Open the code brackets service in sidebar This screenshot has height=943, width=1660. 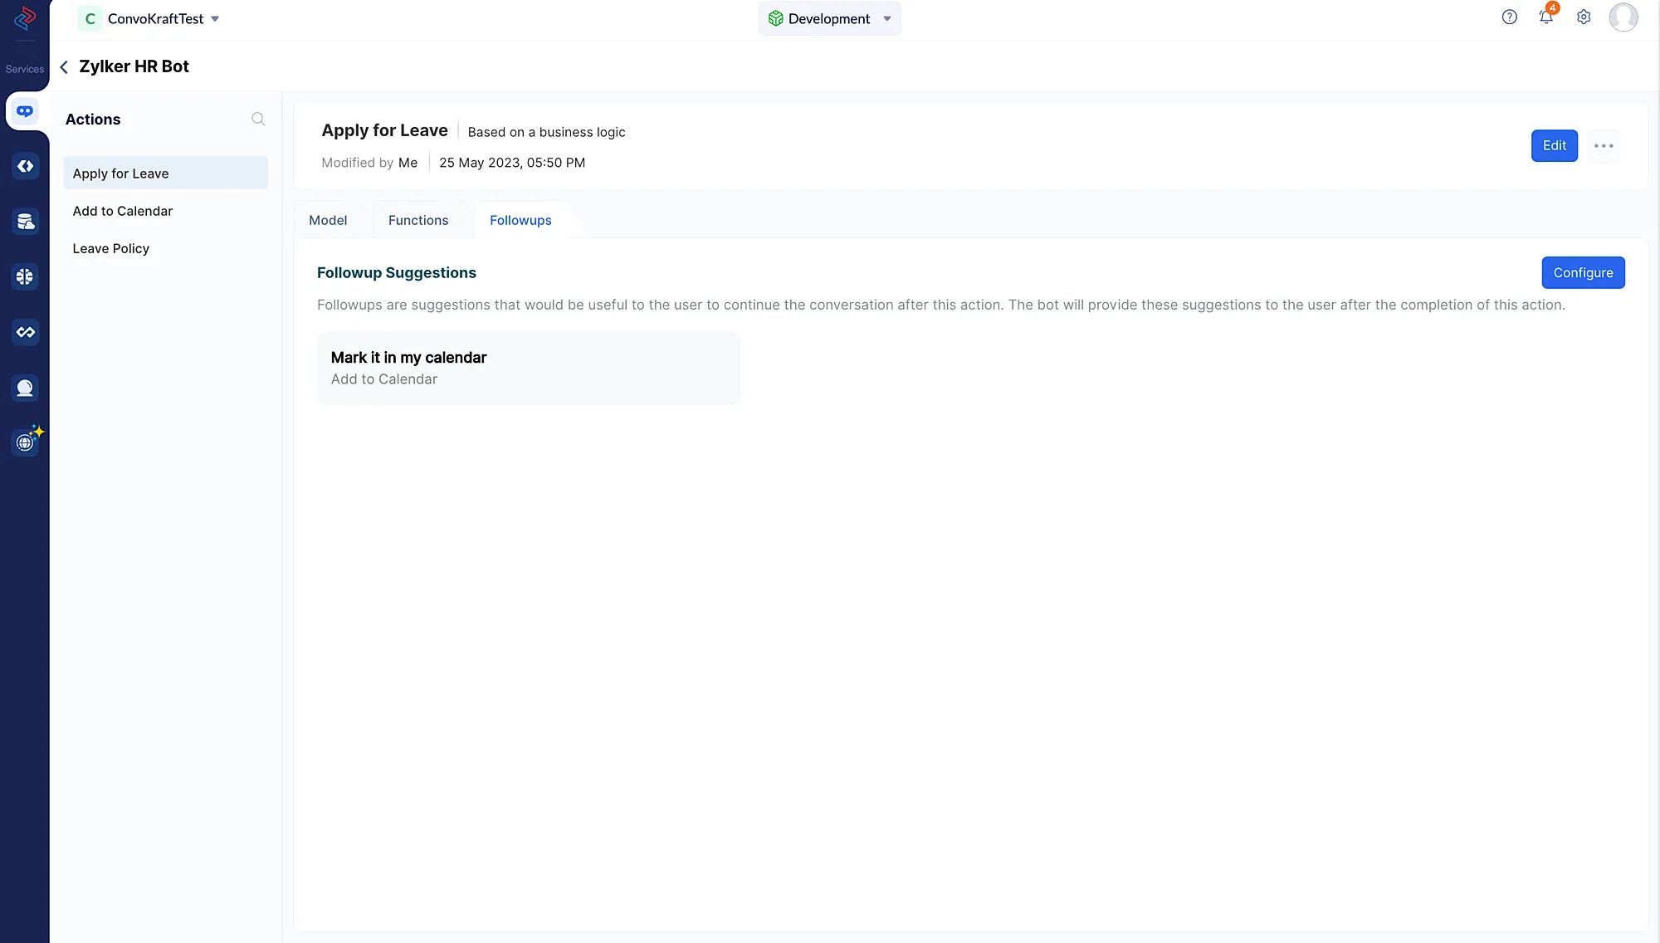25,167
